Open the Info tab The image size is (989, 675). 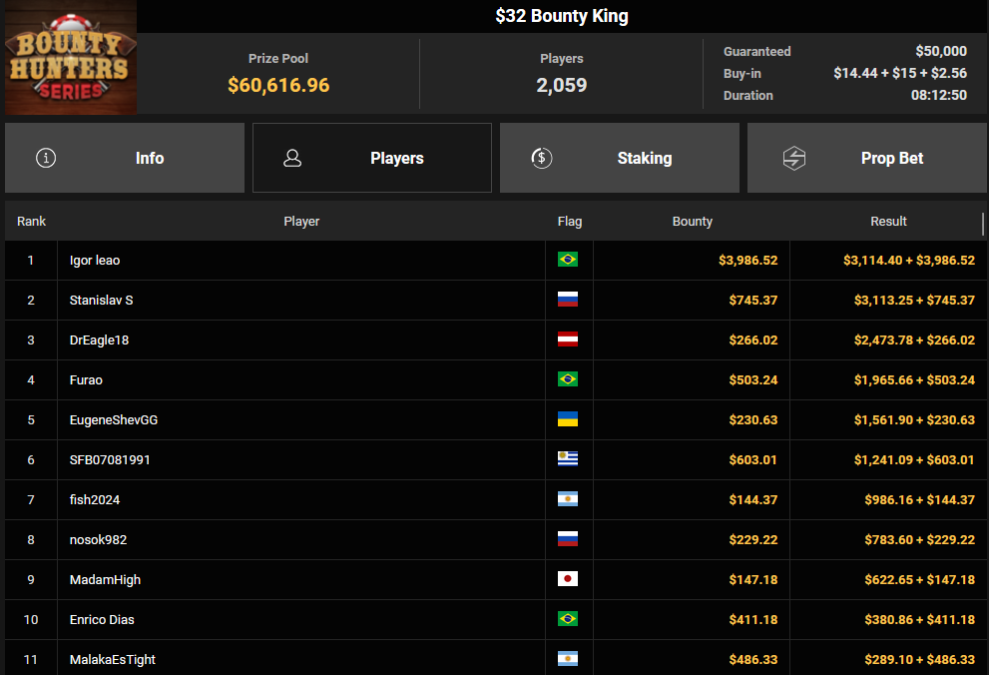pos(125,158)
